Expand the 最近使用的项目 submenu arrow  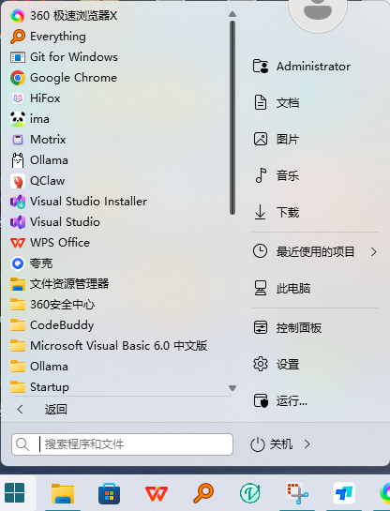(374, 251)
